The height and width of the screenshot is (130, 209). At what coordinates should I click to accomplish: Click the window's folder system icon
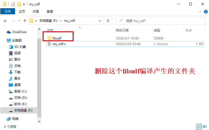(4, 4)
